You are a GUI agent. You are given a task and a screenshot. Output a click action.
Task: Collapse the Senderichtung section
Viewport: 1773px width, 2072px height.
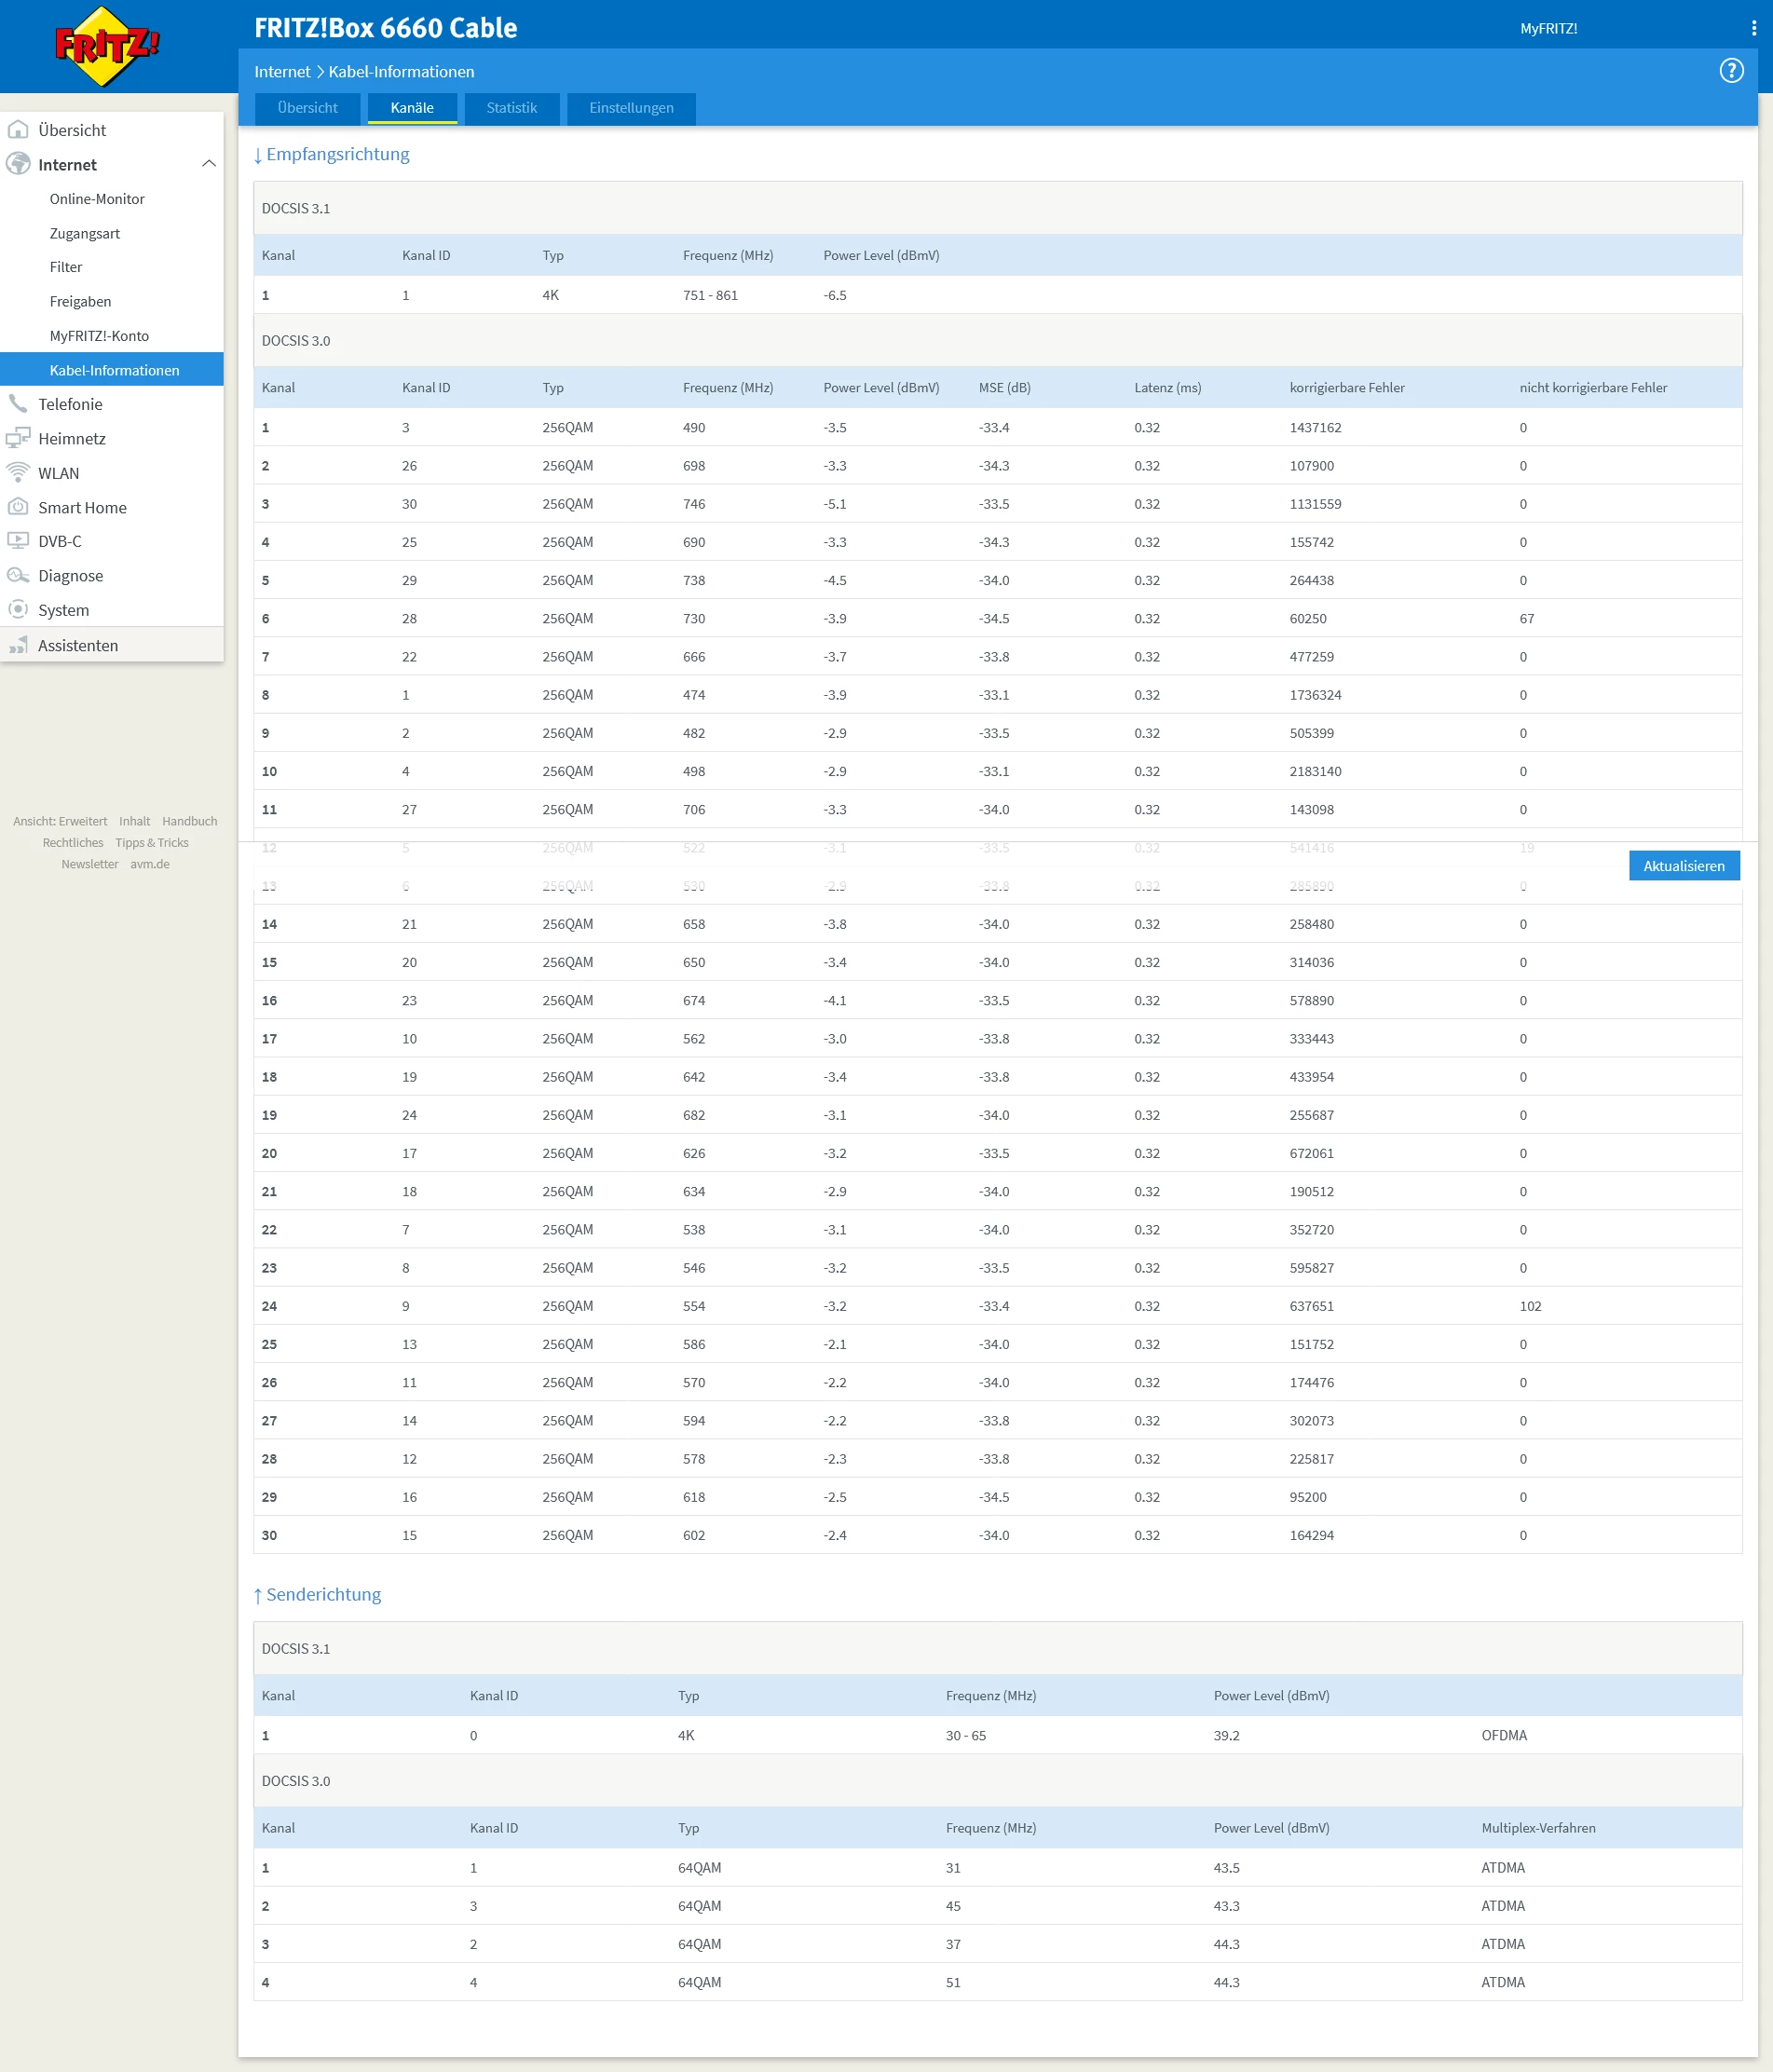point(317,1594)
